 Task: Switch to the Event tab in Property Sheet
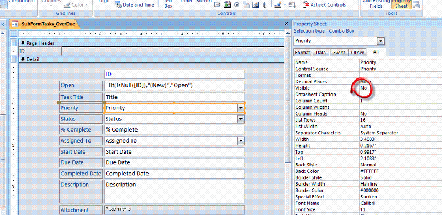[x=339, y=53]
